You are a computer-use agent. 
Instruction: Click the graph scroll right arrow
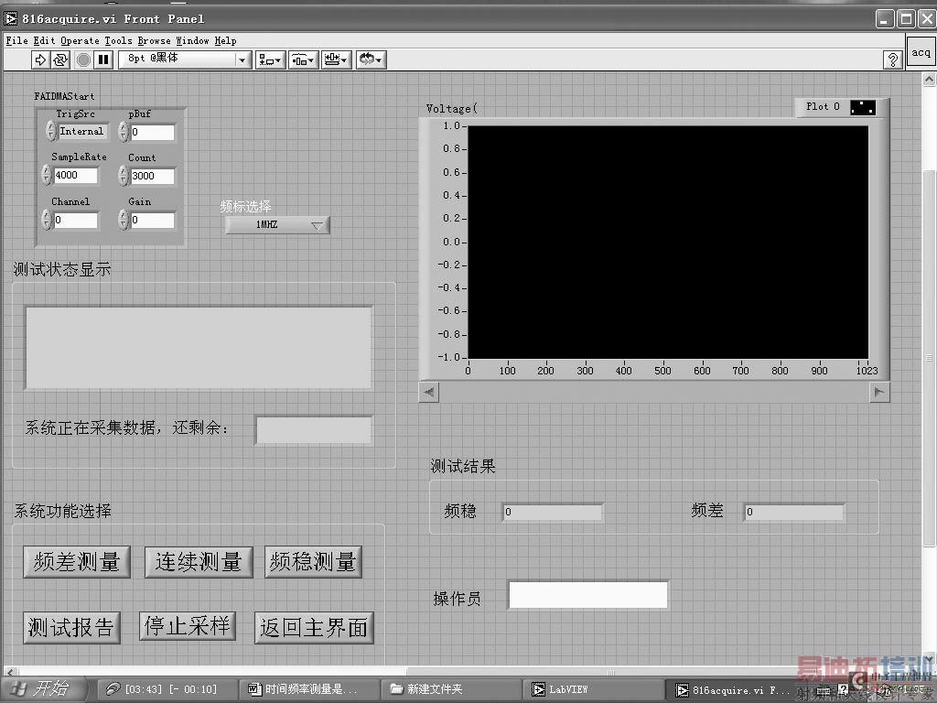tap(879, 392)
